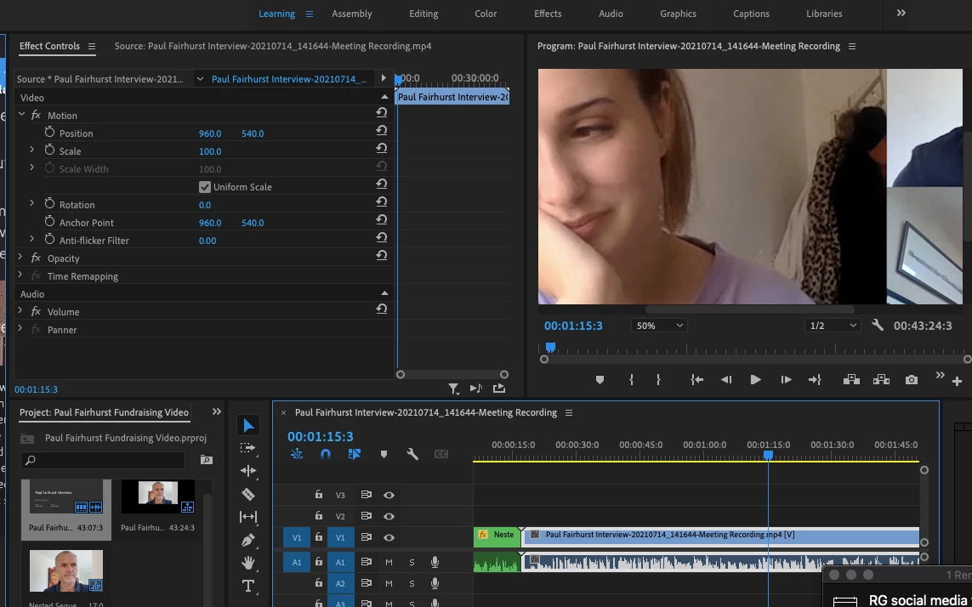
Task: Uncheck the Uniform Scale checkbox
Action: [x=205, y=187]
